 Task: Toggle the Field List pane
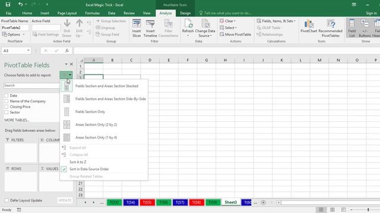[x=352, y=28]
